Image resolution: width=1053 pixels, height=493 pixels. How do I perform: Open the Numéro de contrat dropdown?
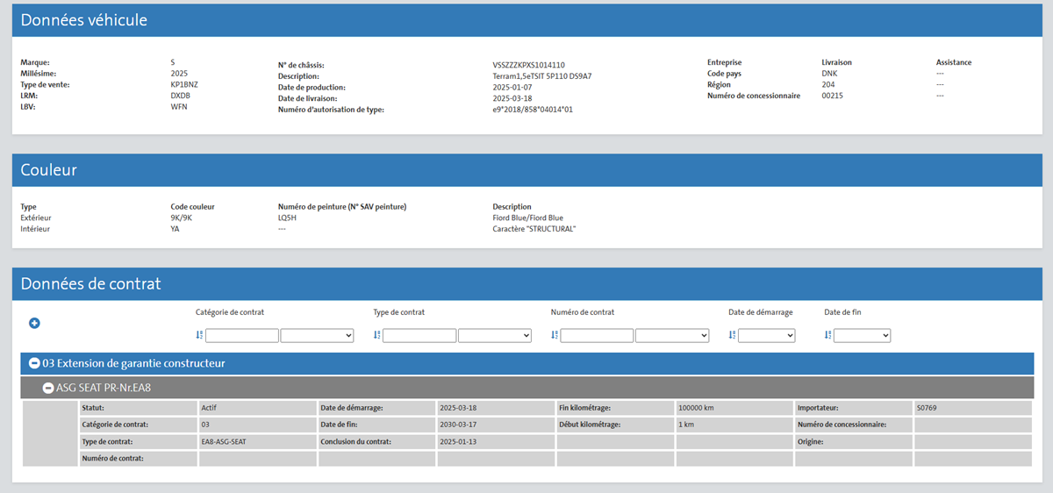pyautogui.click(x=671, y=335)
